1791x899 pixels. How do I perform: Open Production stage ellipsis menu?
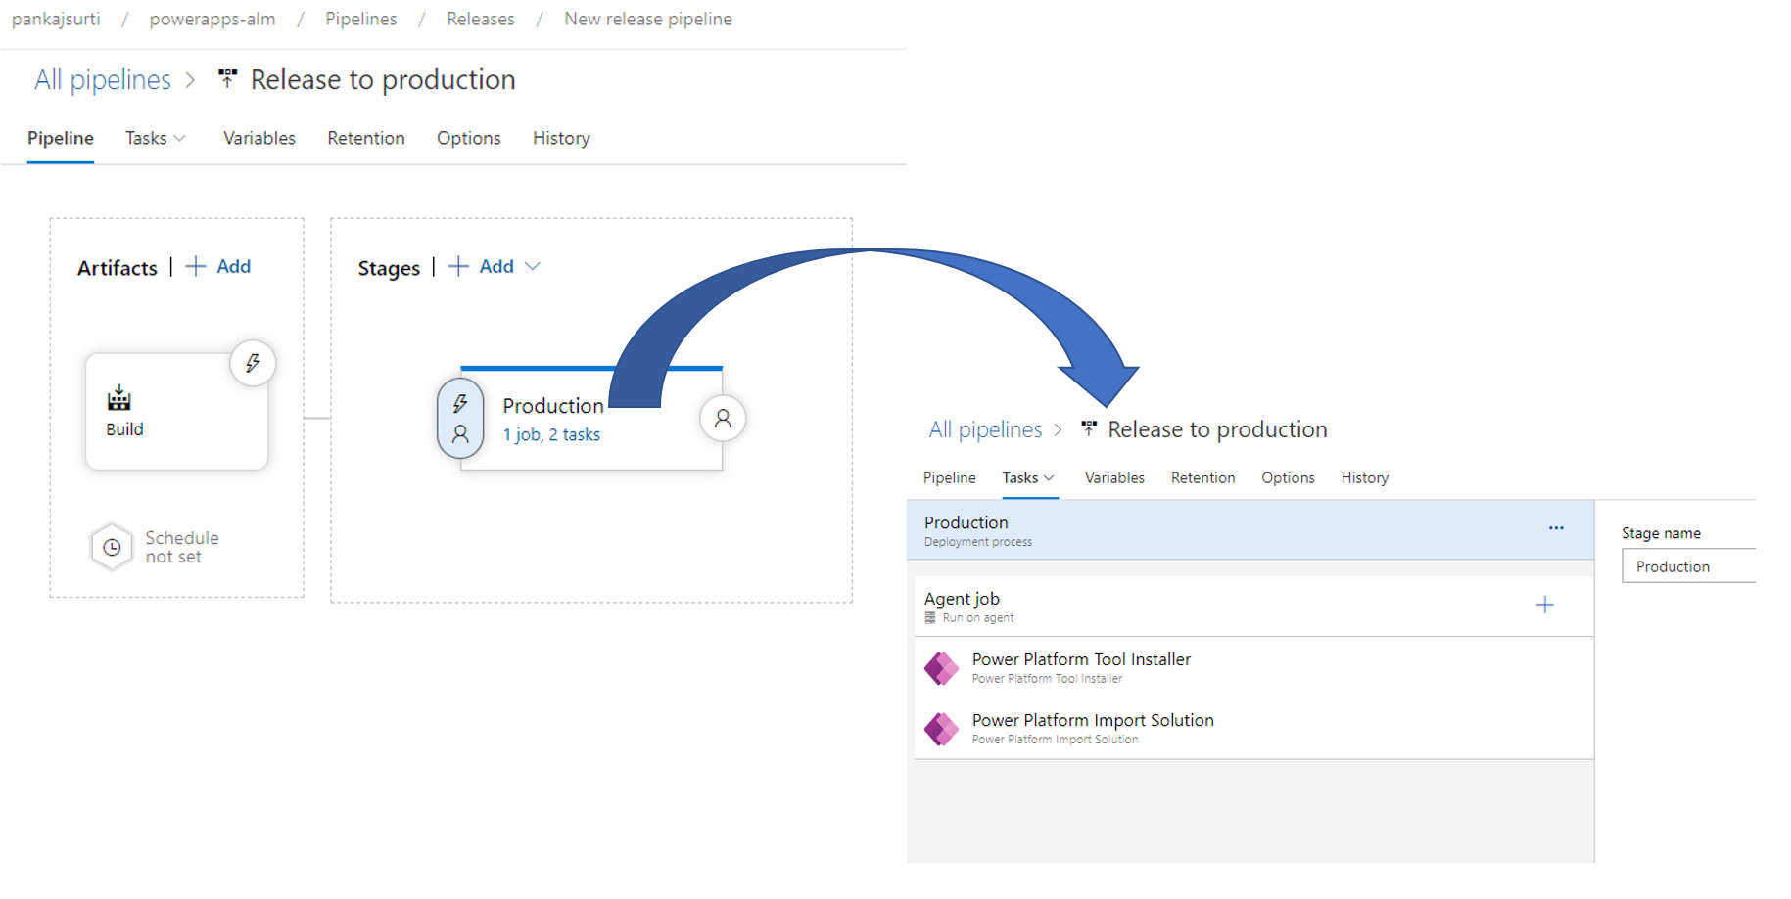(x=1556, y=528)
